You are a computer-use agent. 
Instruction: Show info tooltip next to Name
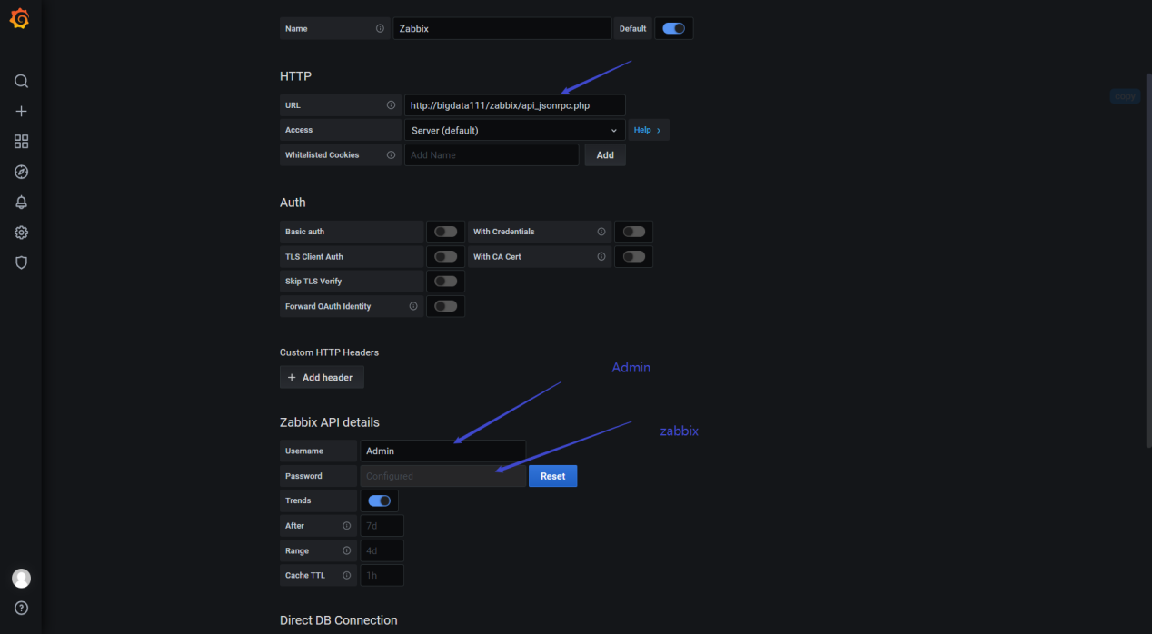[380, 28]
